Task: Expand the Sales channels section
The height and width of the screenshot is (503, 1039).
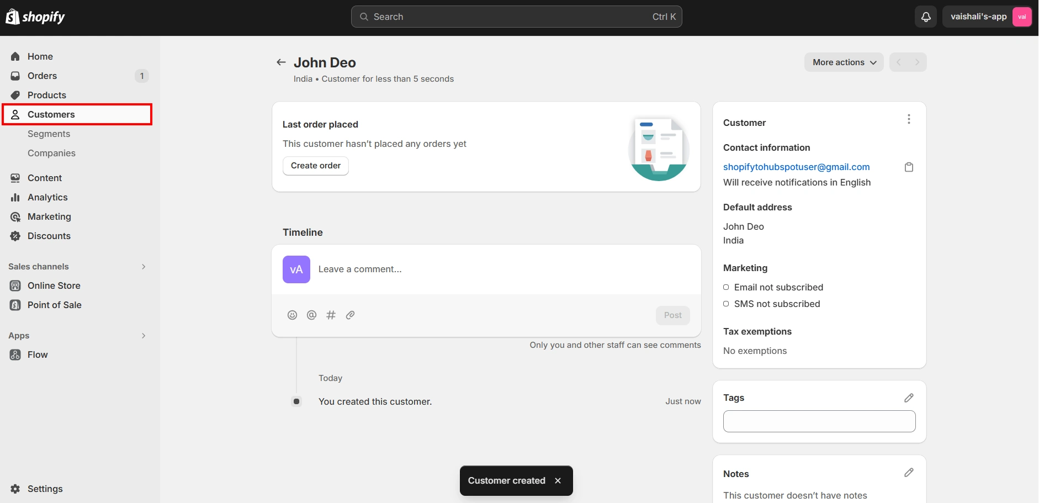Action: [x=143, y=266]
